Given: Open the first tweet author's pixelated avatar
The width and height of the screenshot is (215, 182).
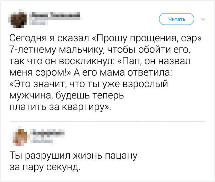Looking at the screenshot, I should pyautogui.click(x=18, y=19).
